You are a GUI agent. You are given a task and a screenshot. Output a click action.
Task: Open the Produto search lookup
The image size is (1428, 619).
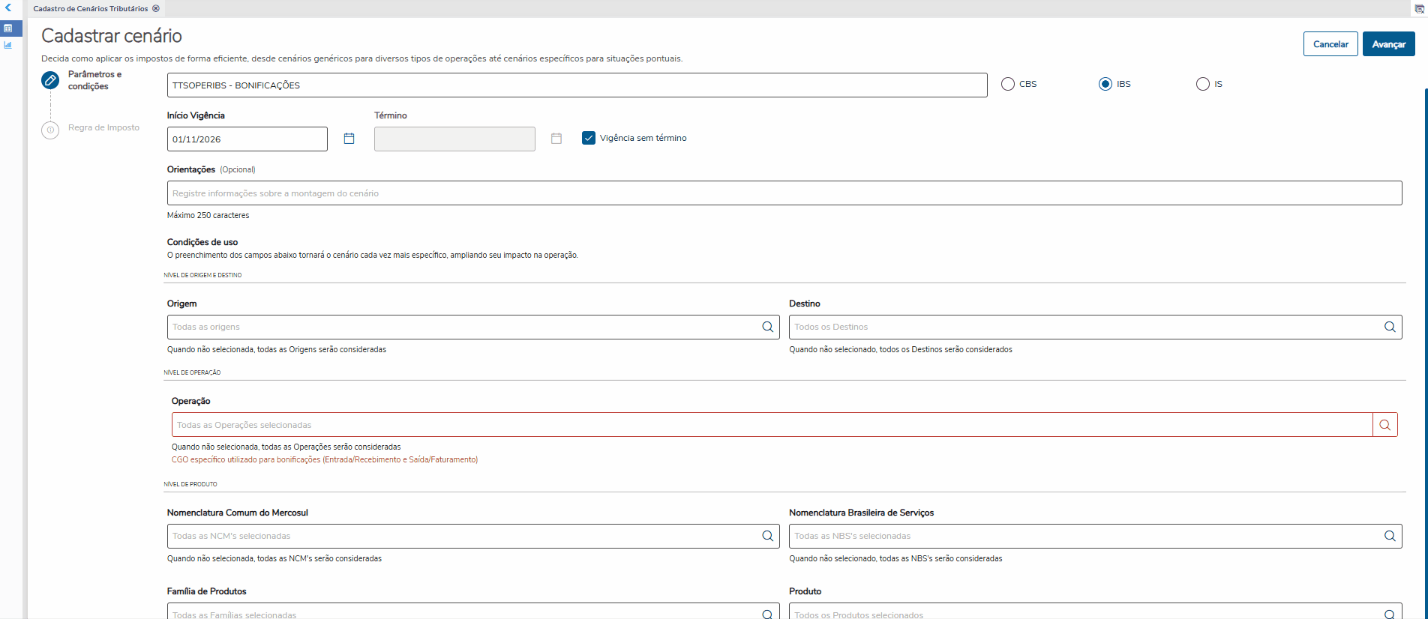1389,614
